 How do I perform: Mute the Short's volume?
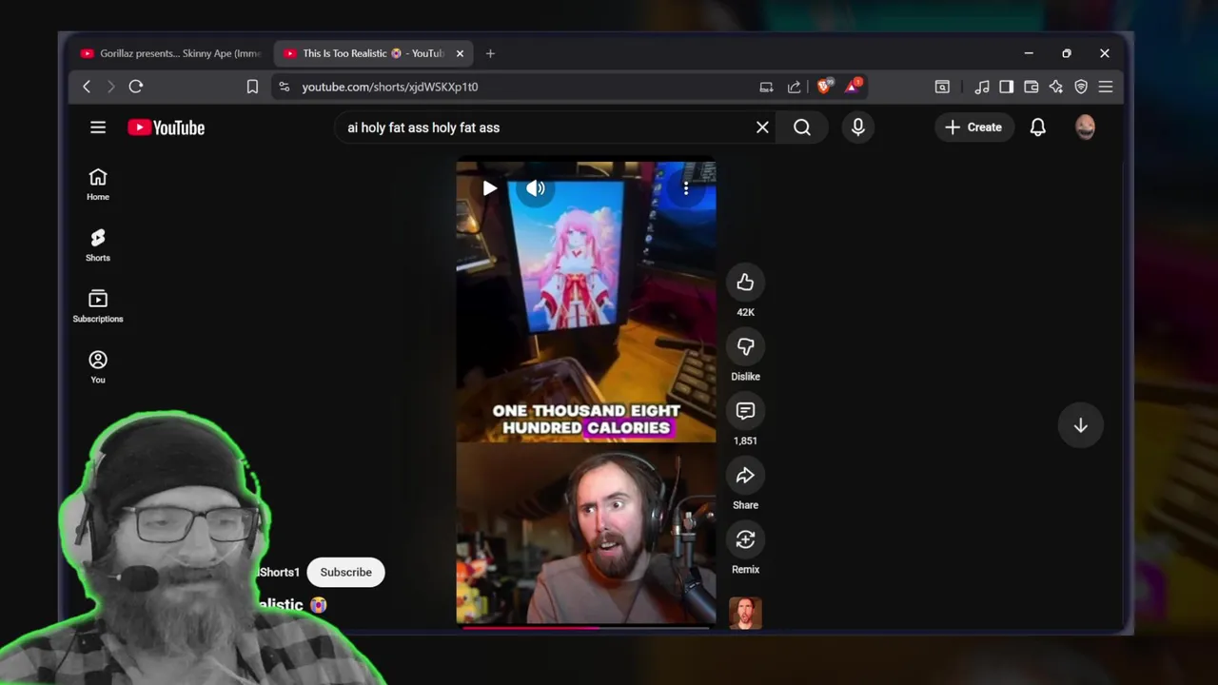(536, 188)
